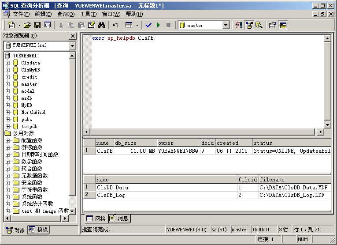Image resolution: width=337 pixels, height=245 pixels.
Task: Toggle the Object Browser toolbar icon
Action: 249,25
